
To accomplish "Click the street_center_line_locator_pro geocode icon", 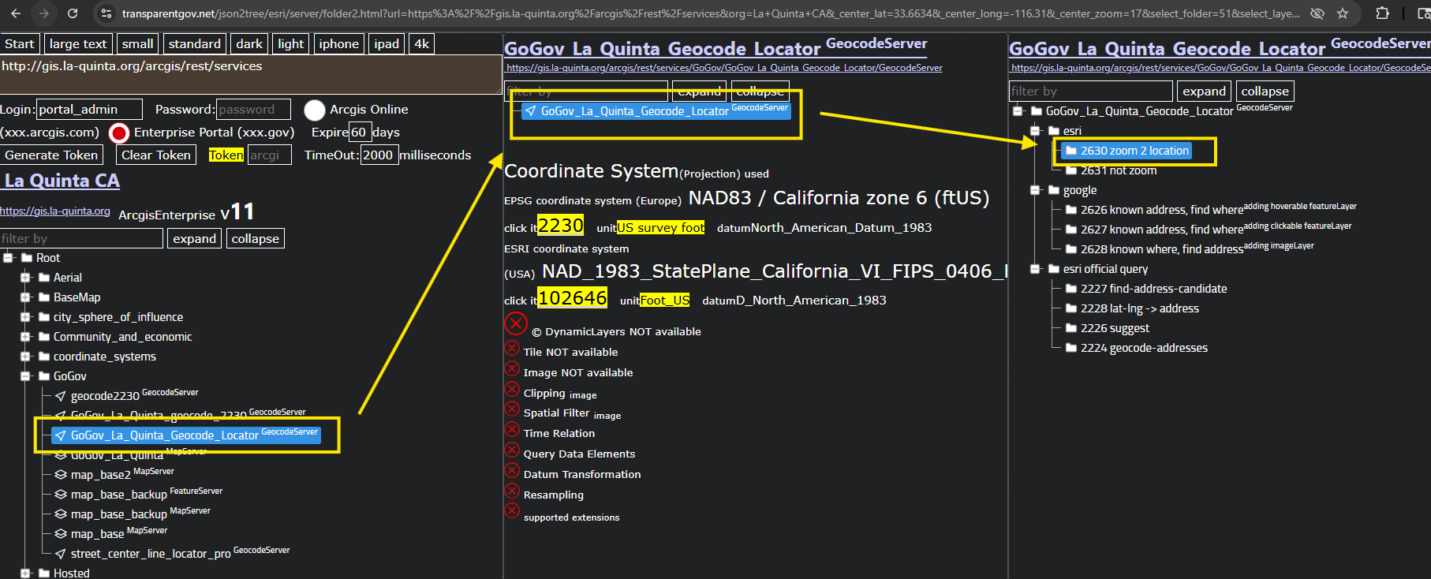I will click(61, 554).
